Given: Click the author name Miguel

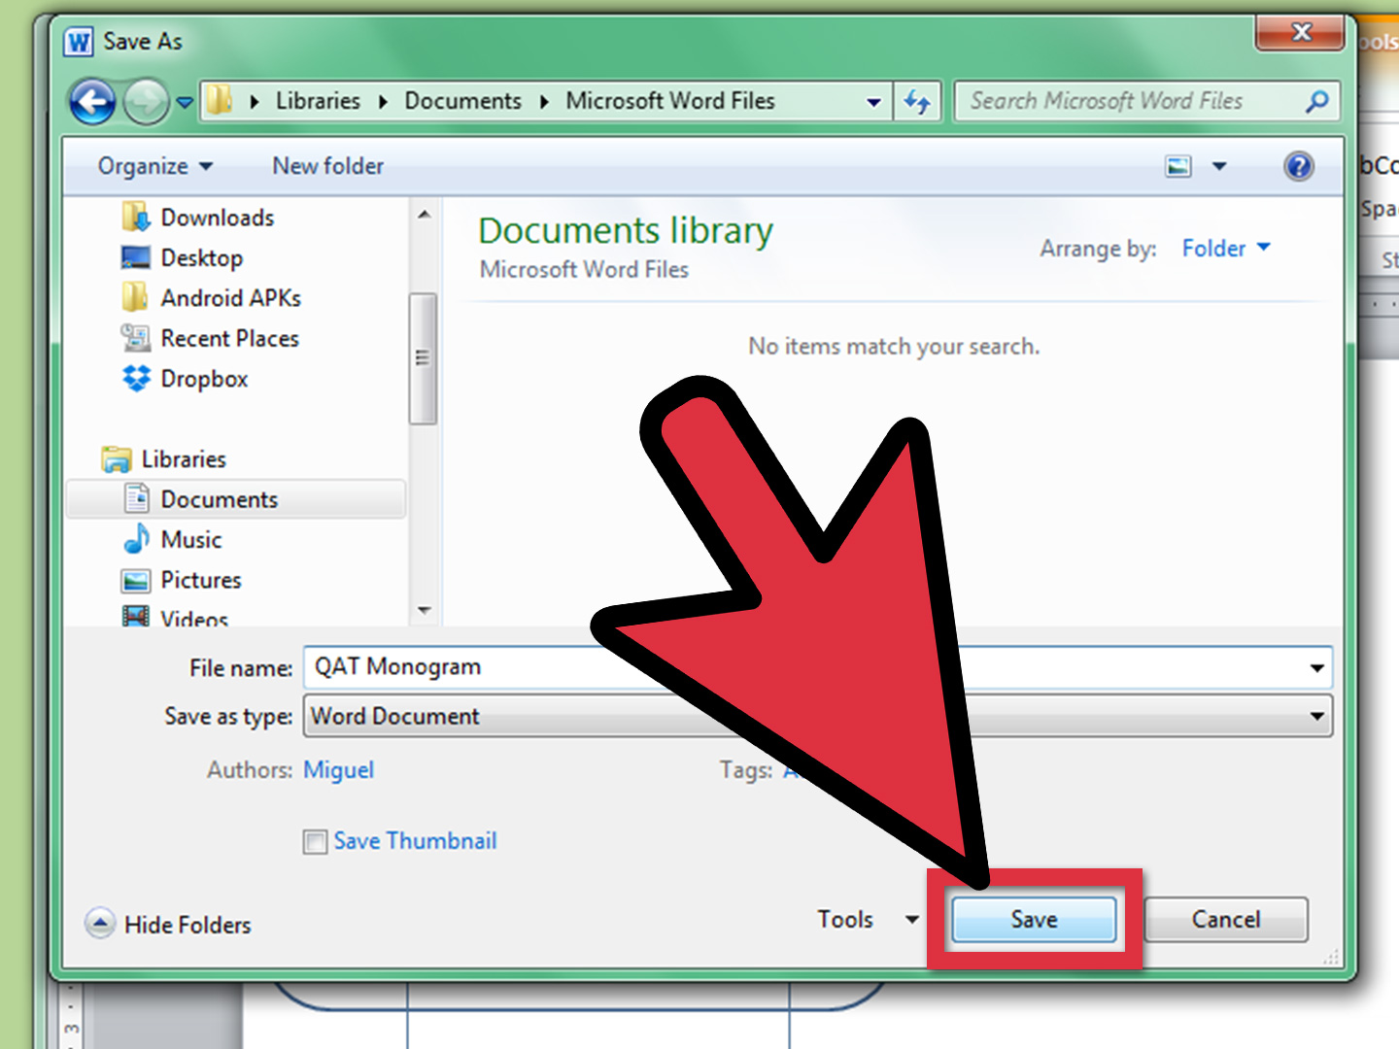Looking at the screenshot, I should click(x=338, y=770).
